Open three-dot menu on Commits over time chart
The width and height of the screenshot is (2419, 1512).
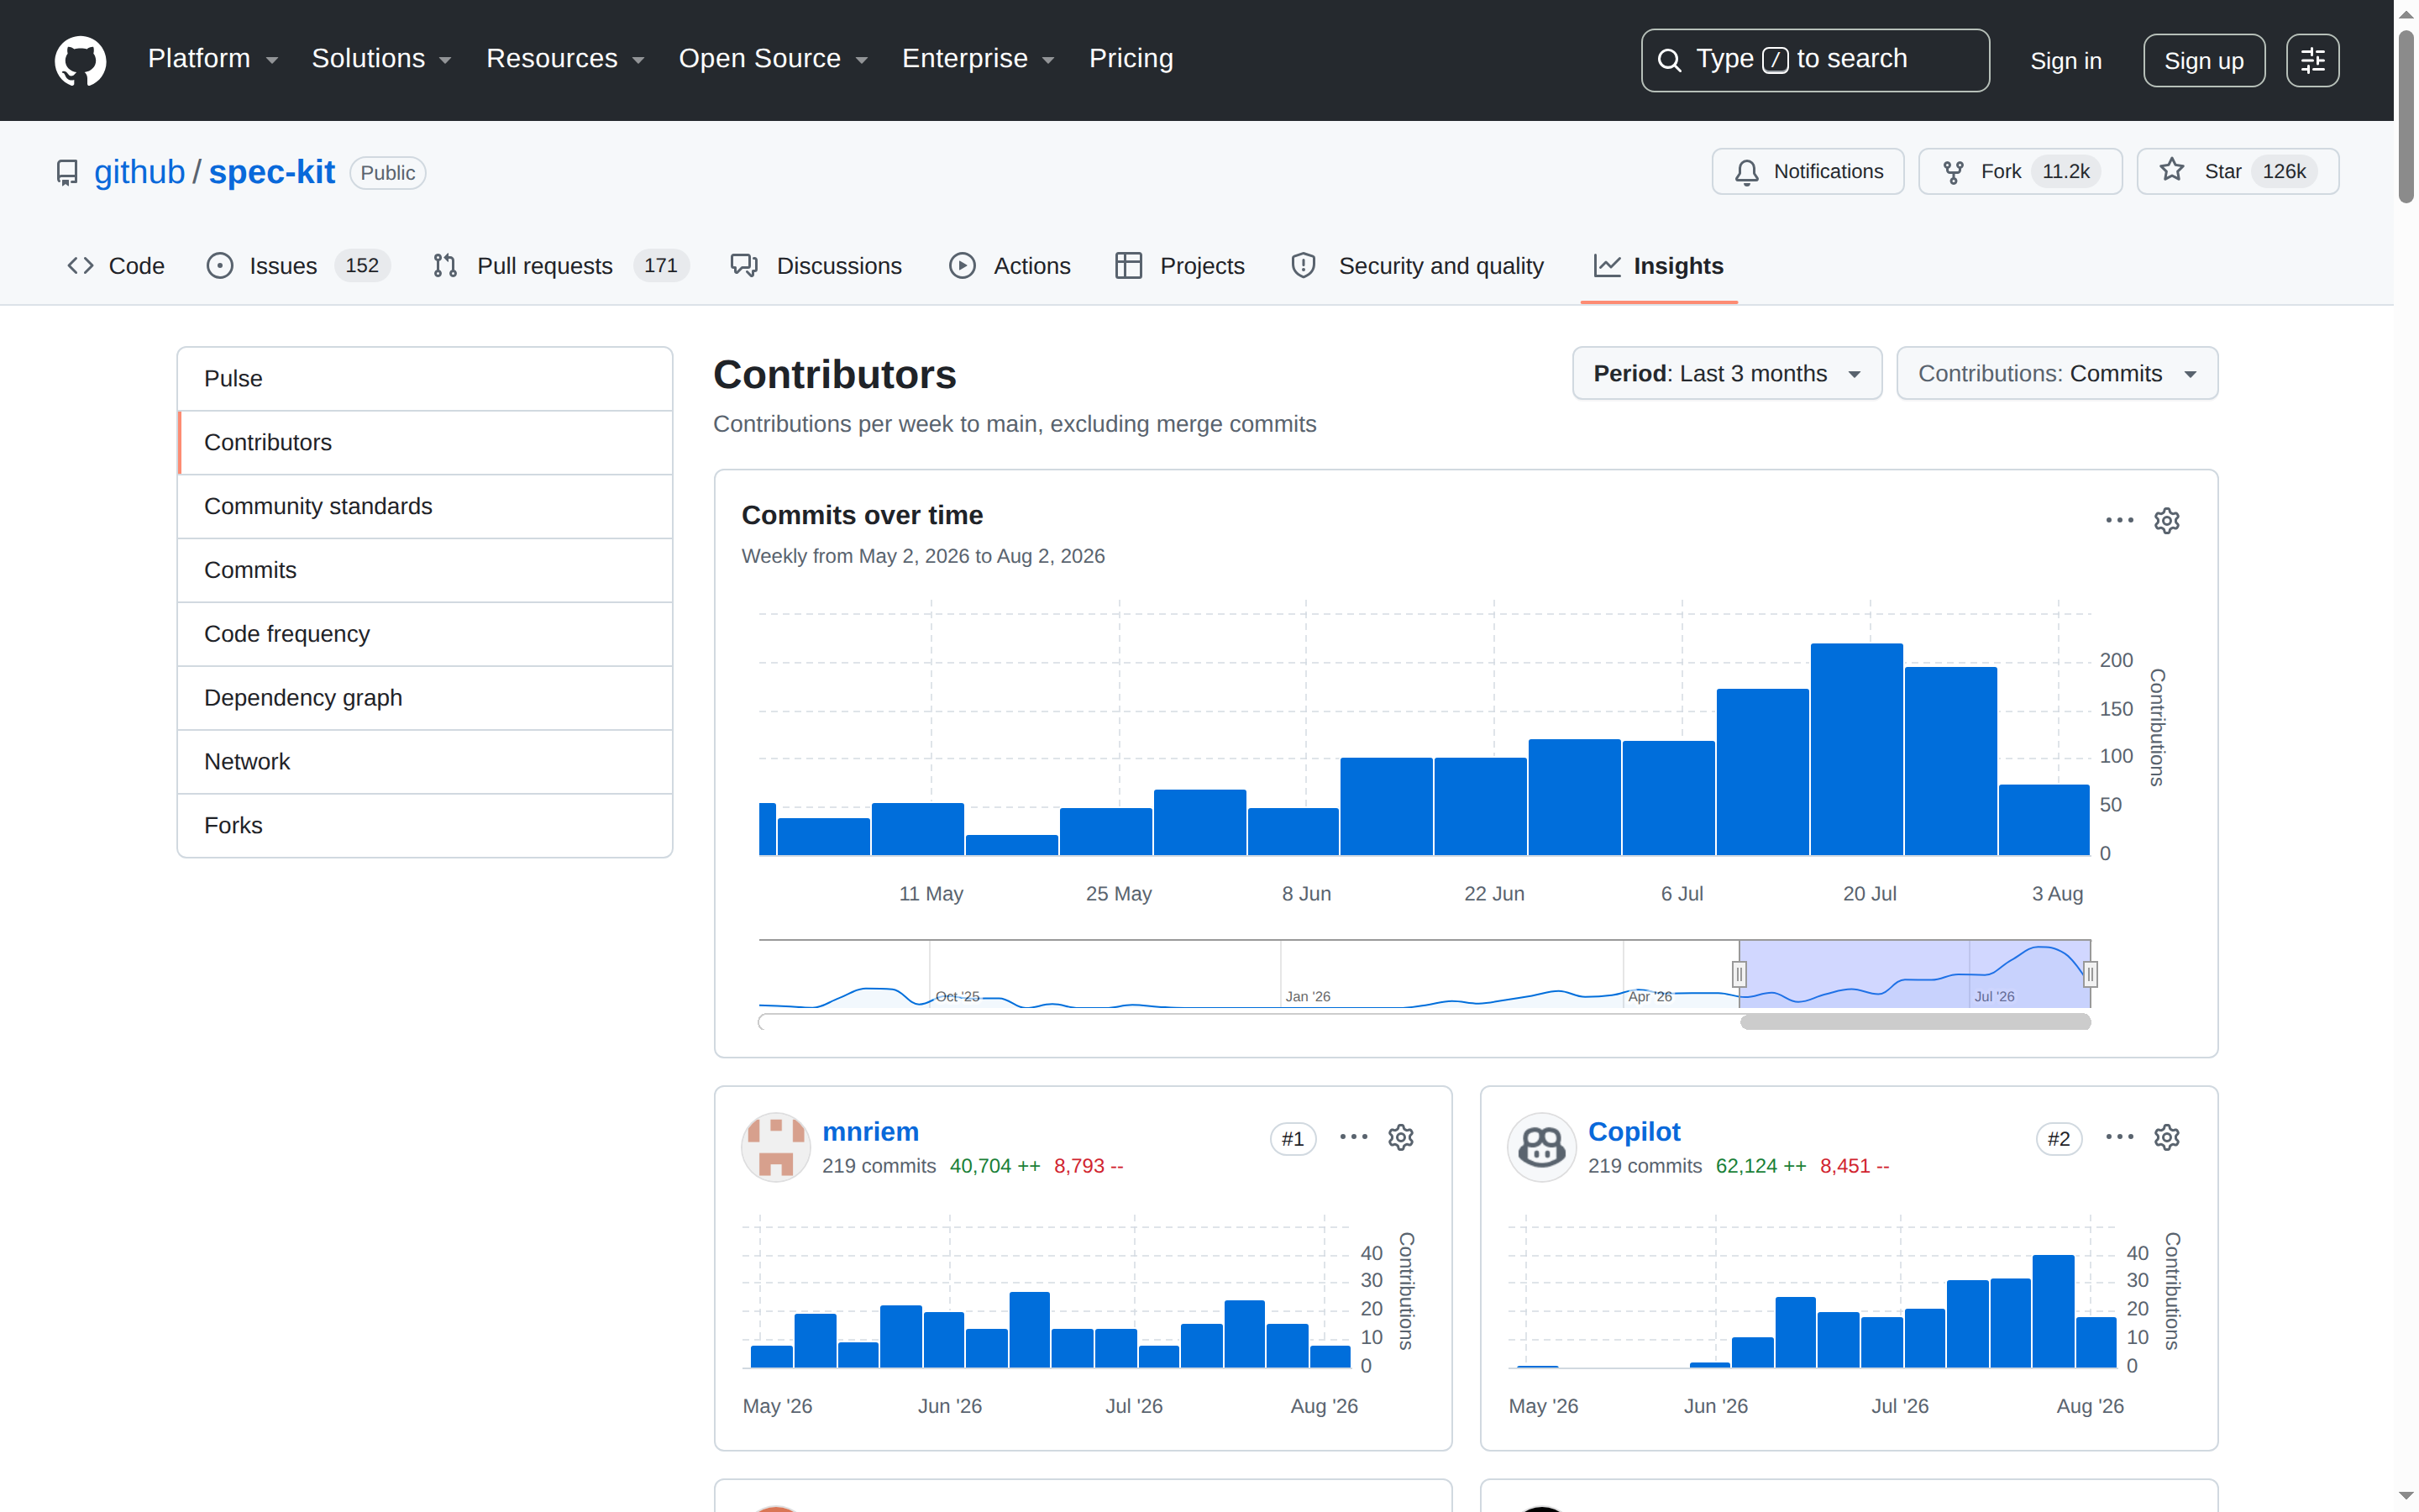tap(2119, 520)
